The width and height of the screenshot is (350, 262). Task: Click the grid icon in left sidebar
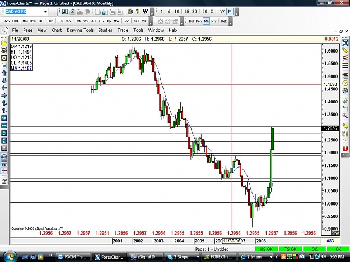click(4, 148)
